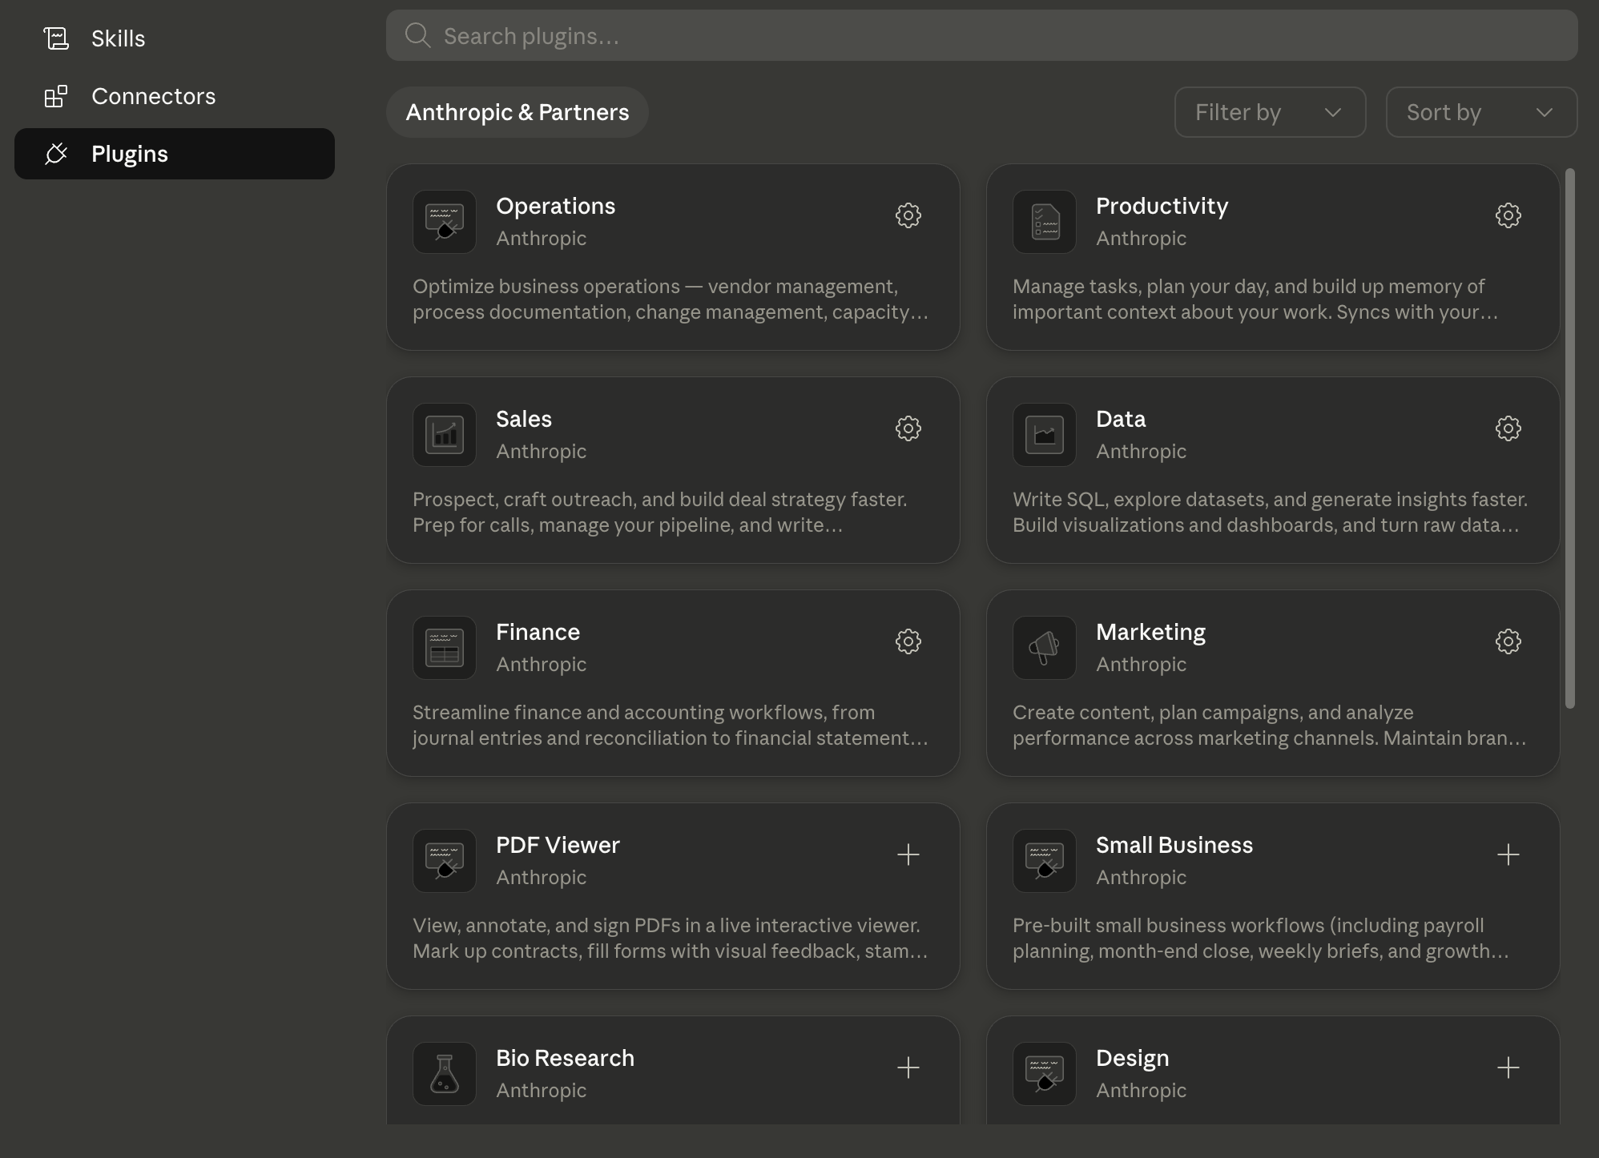
Task: Click the Data plugin chart icon
Action: 1045,435
